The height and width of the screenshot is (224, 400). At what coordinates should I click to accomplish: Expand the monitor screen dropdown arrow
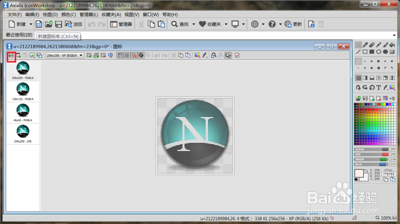coord(243,24)
